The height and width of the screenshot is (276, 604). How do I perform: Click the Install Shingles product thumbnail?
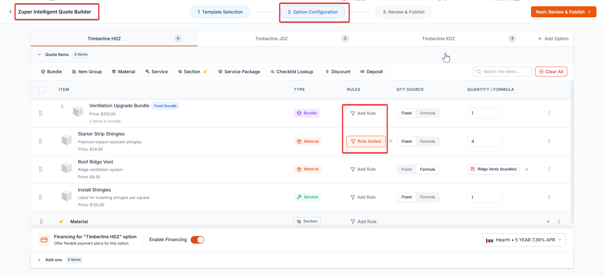click(x=67, y=195)
